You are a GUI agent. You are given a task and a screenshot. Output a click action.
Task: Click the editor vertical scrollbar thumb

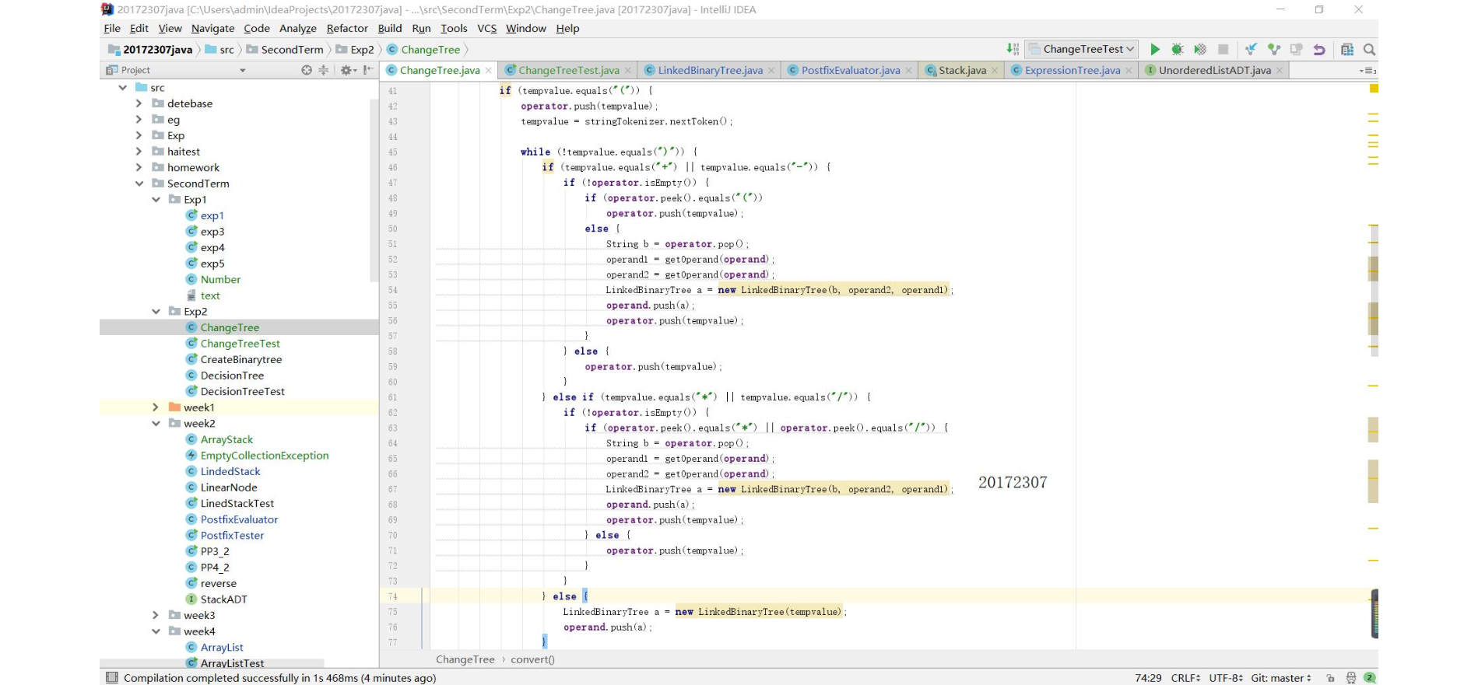(x=1374, y=291)
